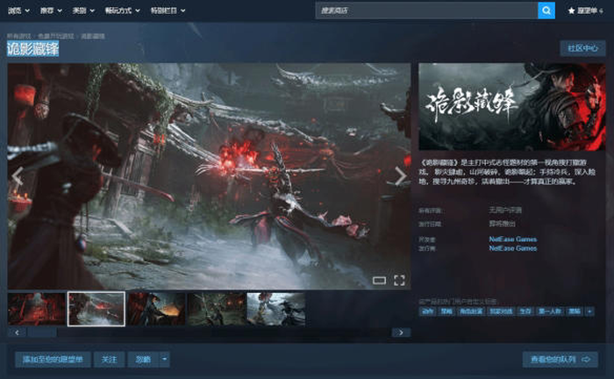Advance to the next screenshot with right arrow
The width and height of the screenshot is (614, 379).
[x=400, y=176]
